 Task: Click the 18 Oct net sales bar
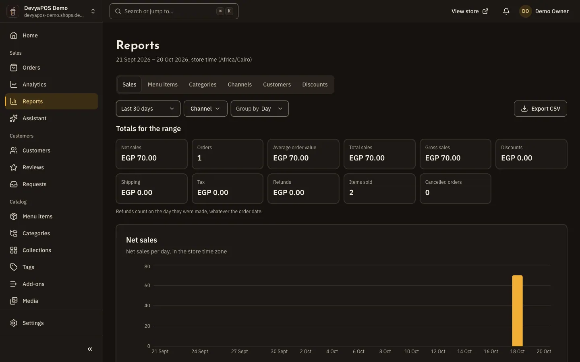(x=518, y=311)
